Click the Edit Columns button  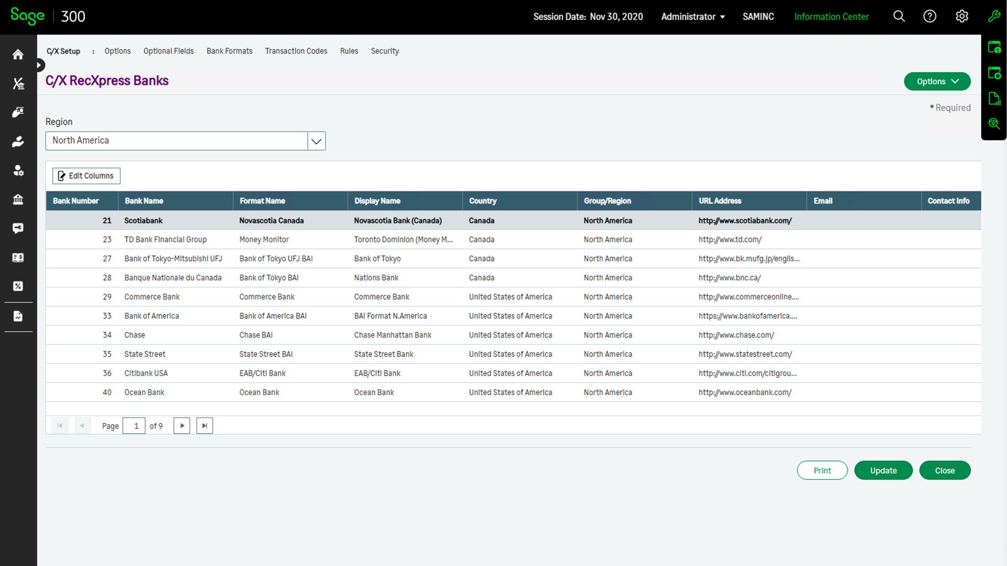click(x=86, y=176)
